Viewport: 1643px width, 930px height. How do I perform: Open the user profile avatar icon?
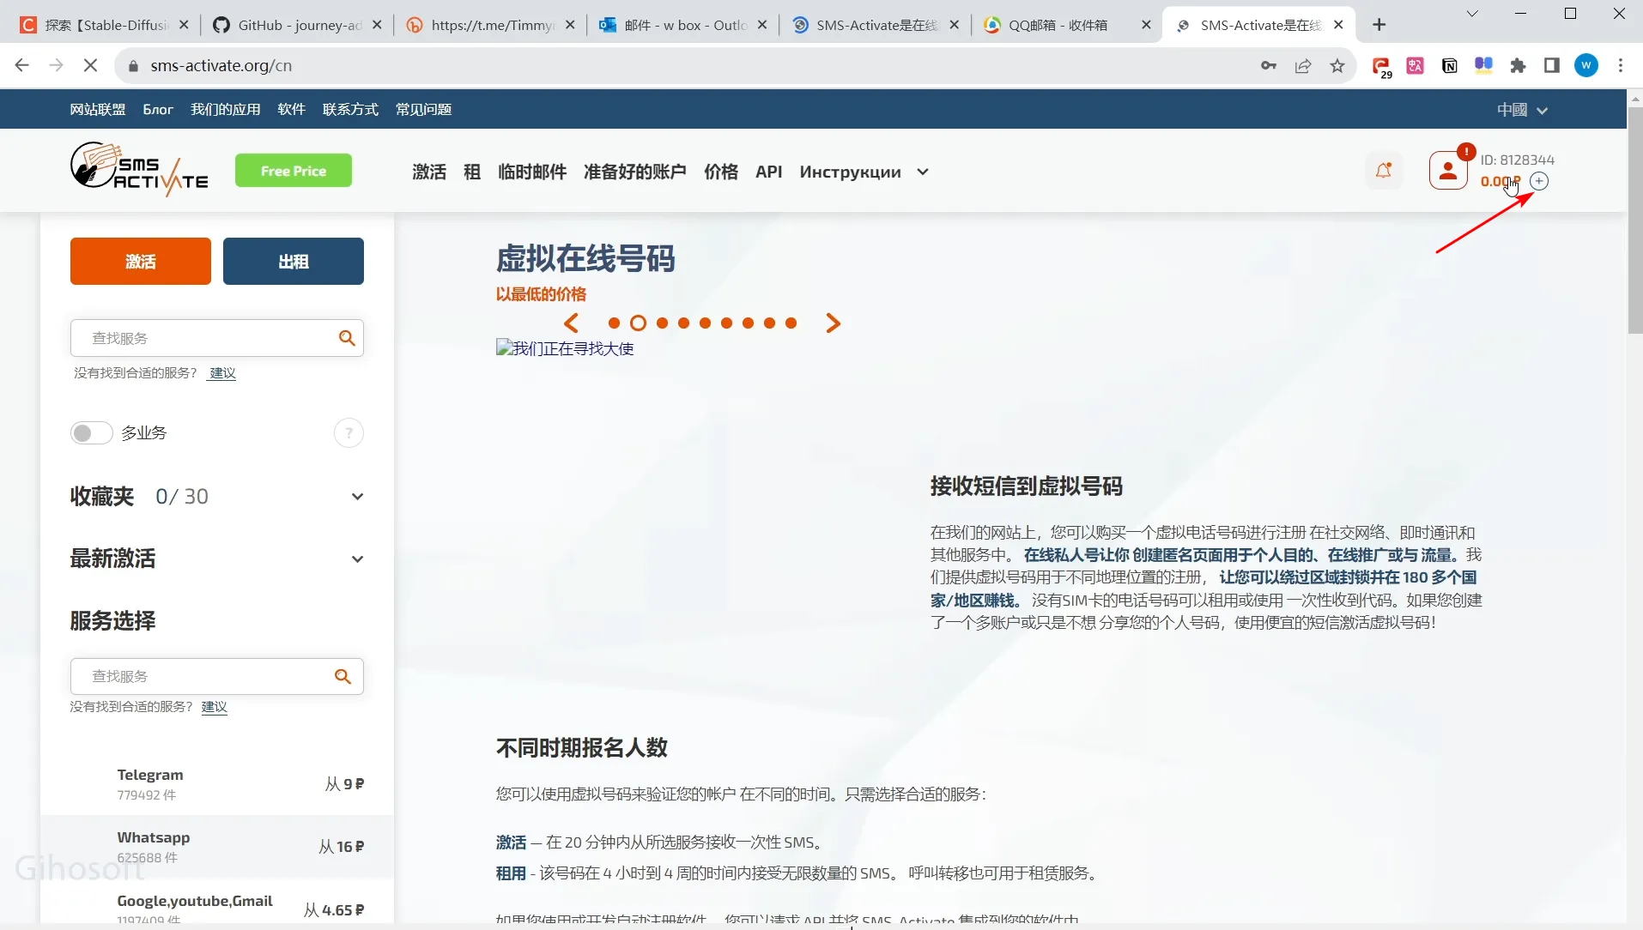tap(1448, 171)
